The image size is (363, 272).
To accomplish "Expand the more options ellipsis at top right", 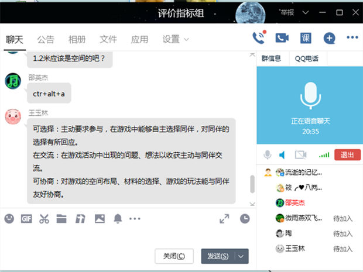I will pyautogui.click(x=352, y=38).
